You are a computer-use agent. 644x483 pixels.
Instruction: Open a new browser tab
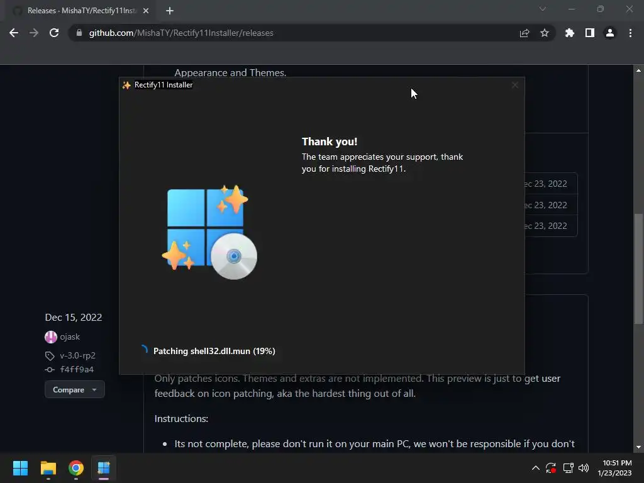tap(170, 11)
